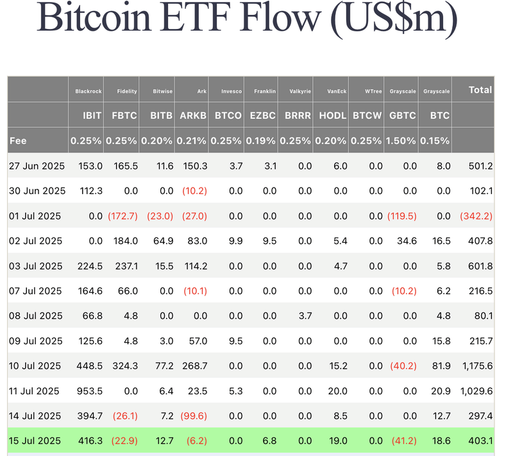Click the VanEck issuer label
513x456 pixels.
tap(337, 91)
